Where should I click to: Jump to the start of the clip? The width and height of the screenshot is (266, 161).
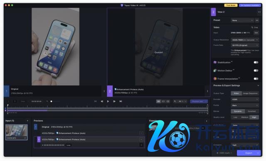(x=95, y=101)
